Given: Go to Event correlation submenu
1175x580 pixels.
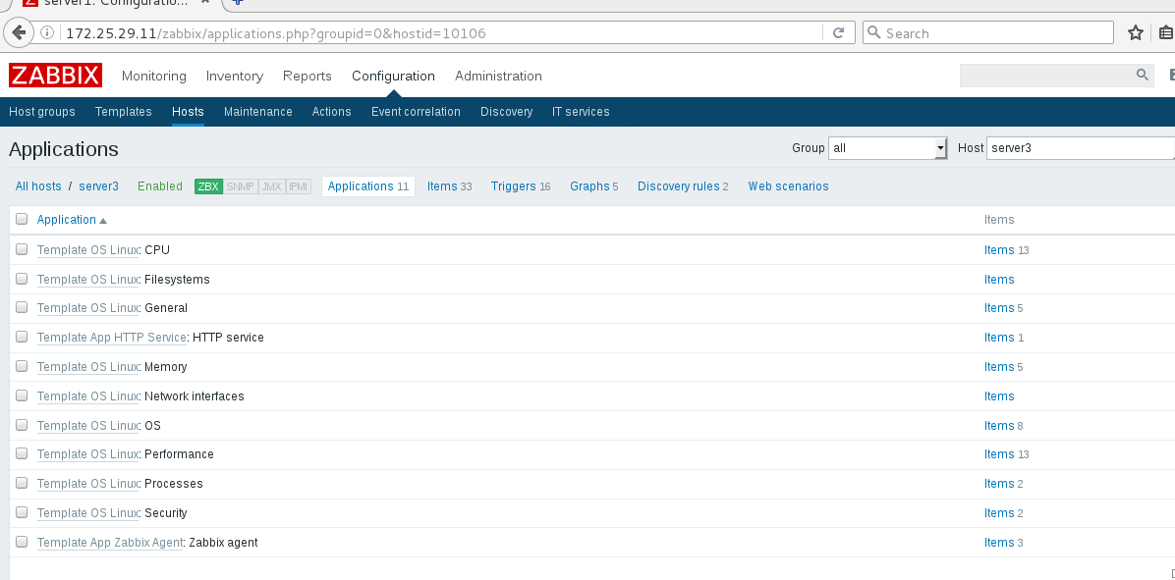Looking at the screenshot, I should tap(416, 112).
